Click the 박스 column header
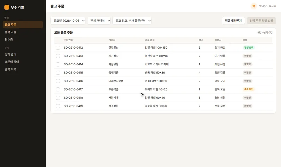Screen dimensions: 281x167 201,40
